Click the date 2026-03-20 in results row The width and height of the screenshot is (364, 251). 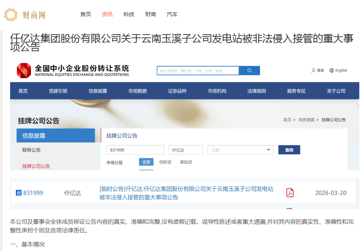(x=331, y=193)
